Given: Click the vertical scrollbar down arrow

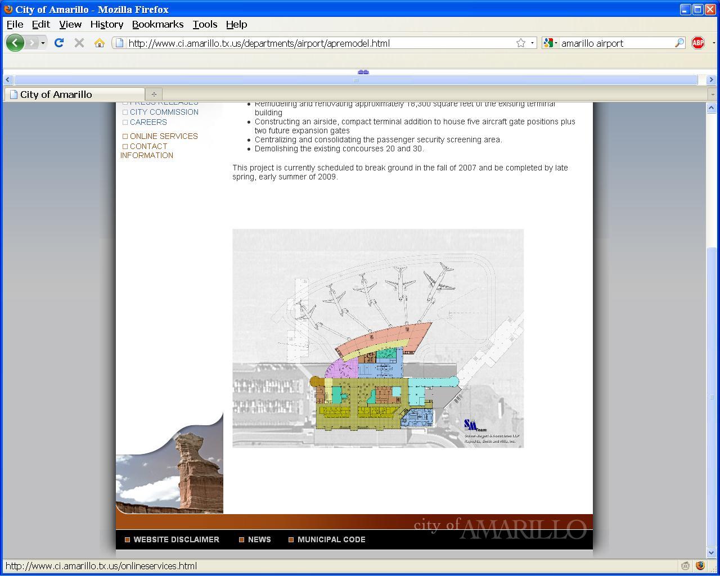Looking at the screenshot, I should pyautogui.click(x=711, y=552).
